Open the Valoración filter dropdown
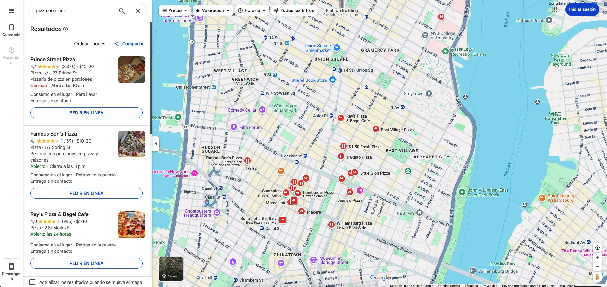Screen dimensions: 607x287 pyautogui.click(x=213, y=10)
